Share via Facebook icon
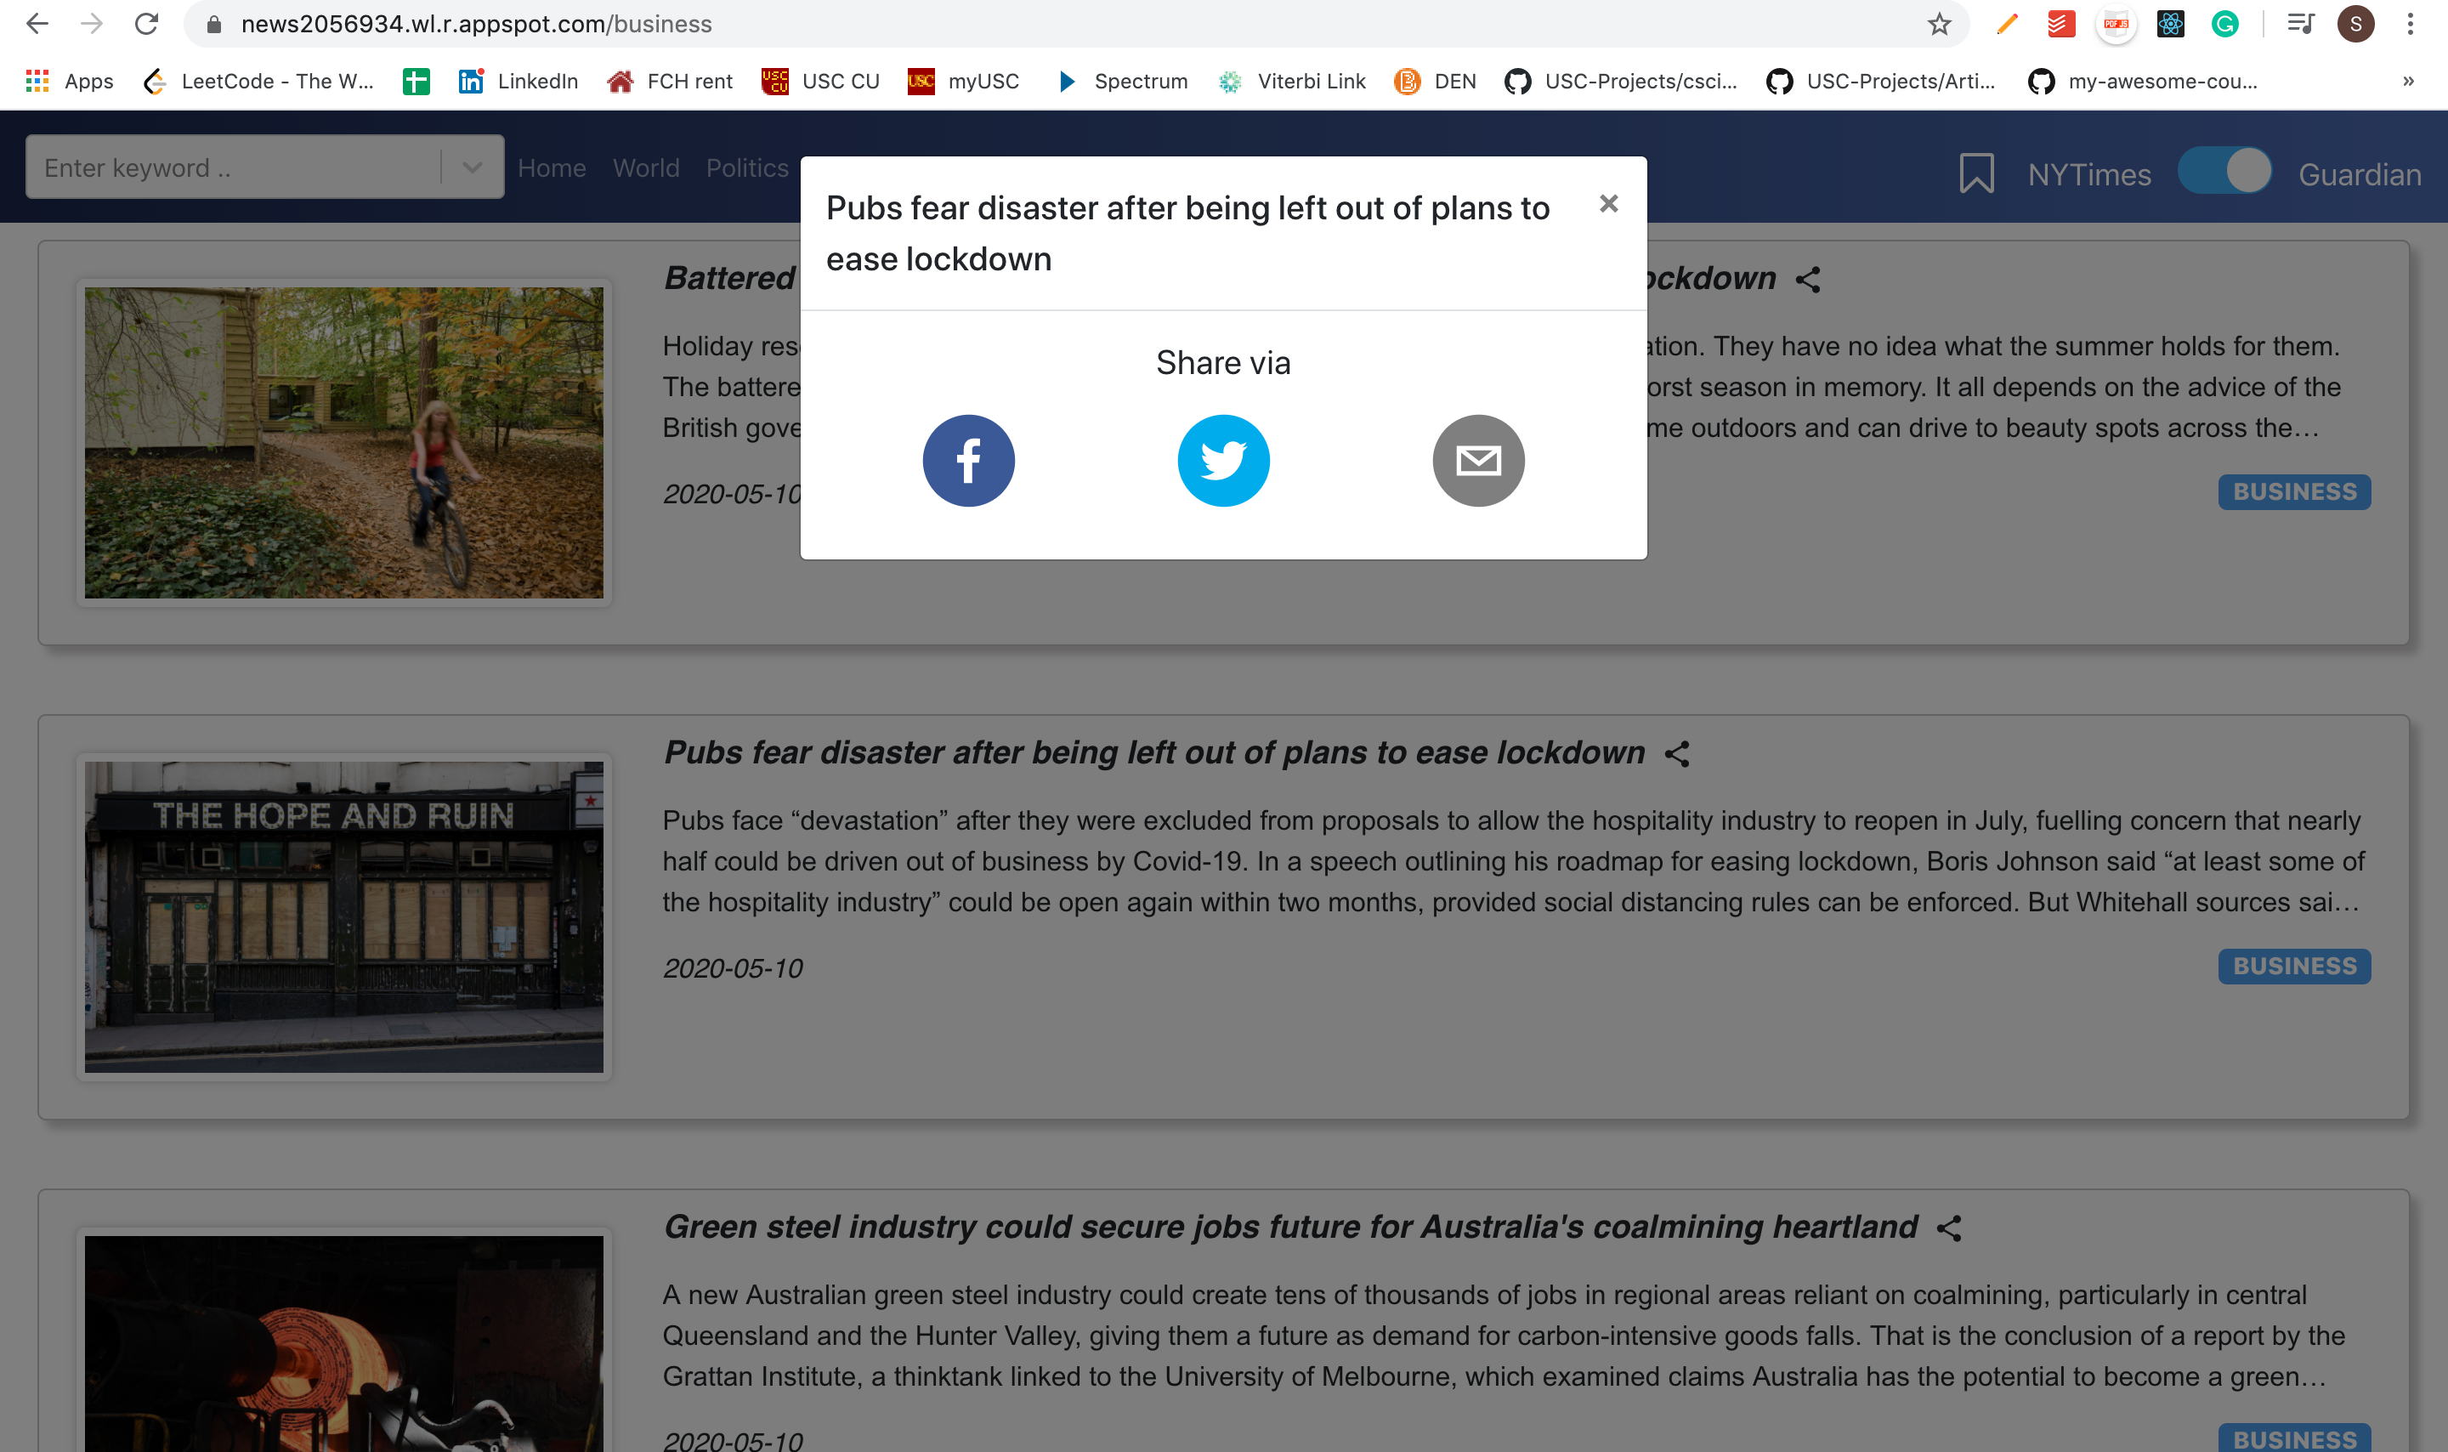Viewport: 2448px width, 1452px height. [x=968, y=461]
